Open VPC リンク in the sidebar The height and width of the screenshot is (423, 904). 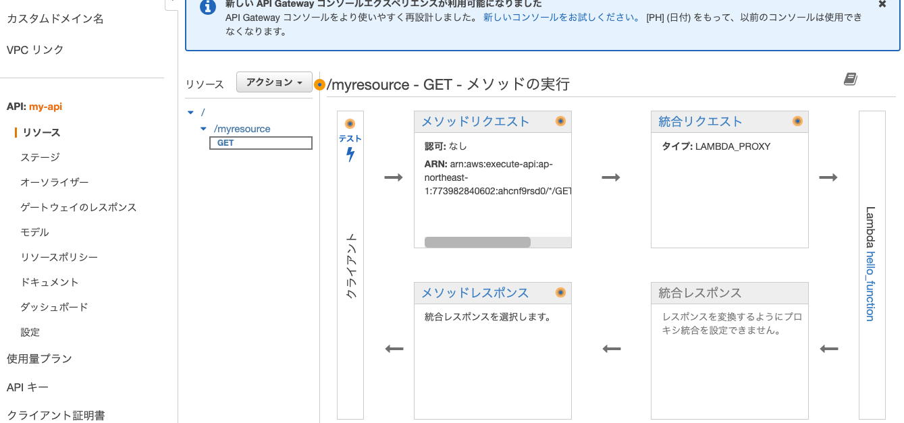pyautogui.click(x=35, y=50)
